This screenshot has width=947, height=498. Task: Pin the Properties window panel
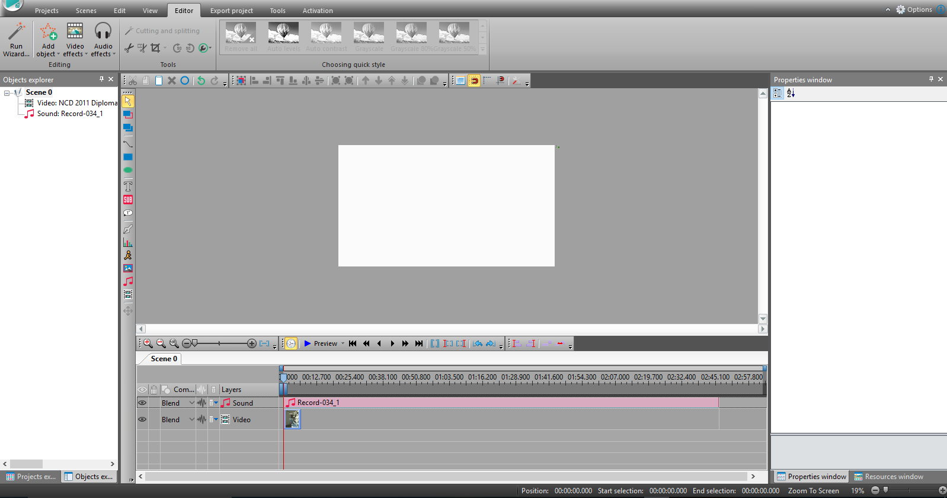click(931, 79)
